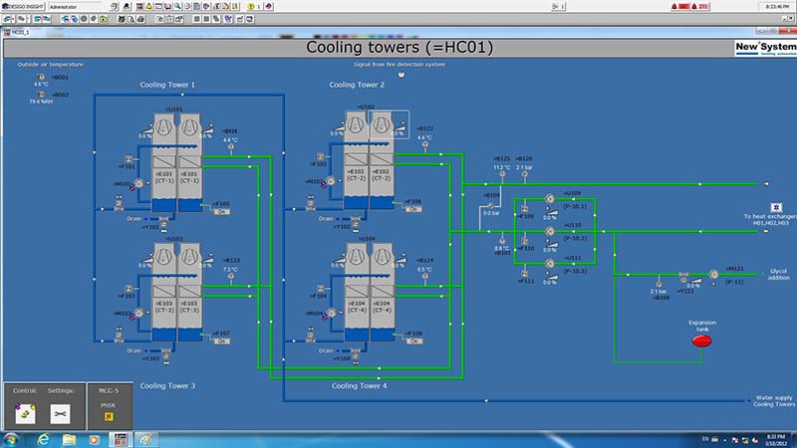The image size is (797, 448).
Task: Select the red Expansion tank symbol
Action: click(702, 340)
